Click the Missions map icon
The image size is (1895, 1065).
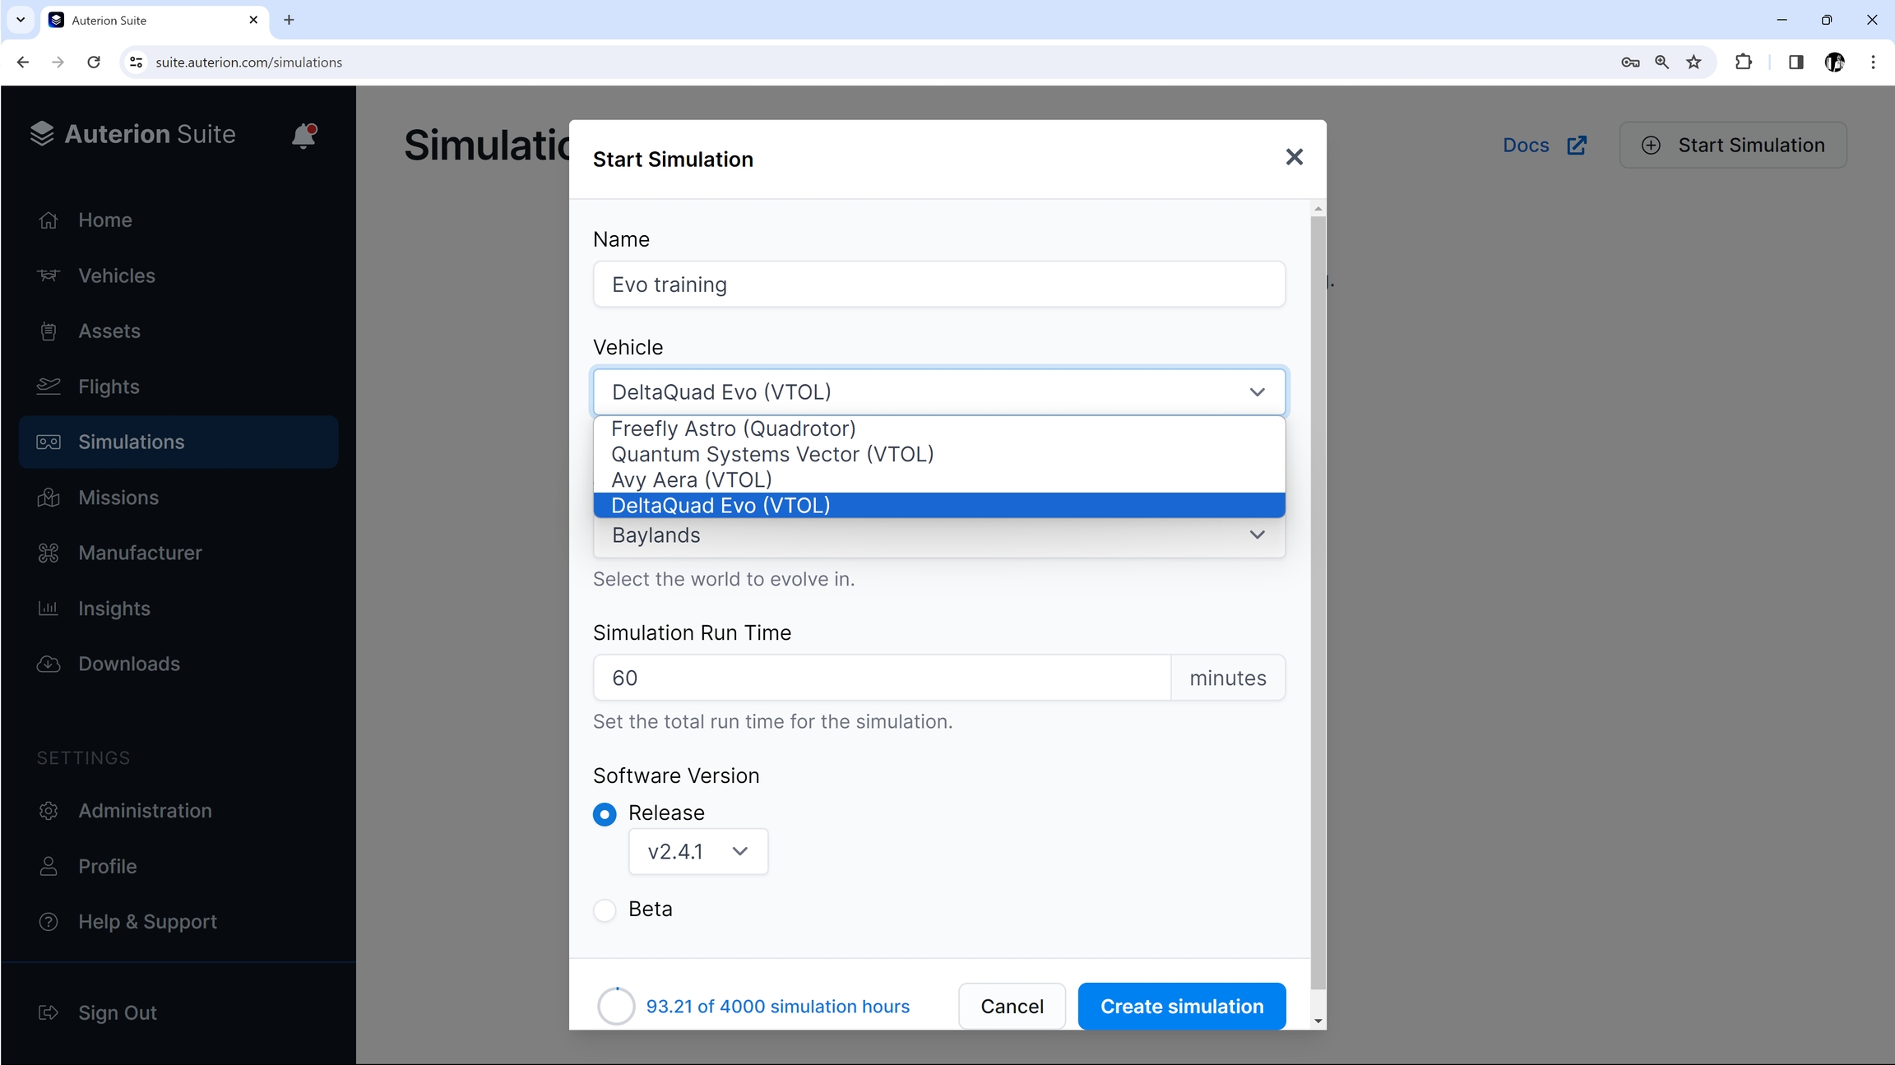pos(49,498)
